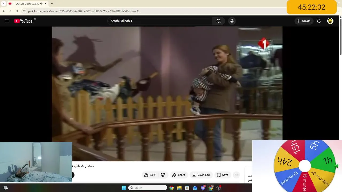Open File Explorer from the taskbar

point(179,188)
